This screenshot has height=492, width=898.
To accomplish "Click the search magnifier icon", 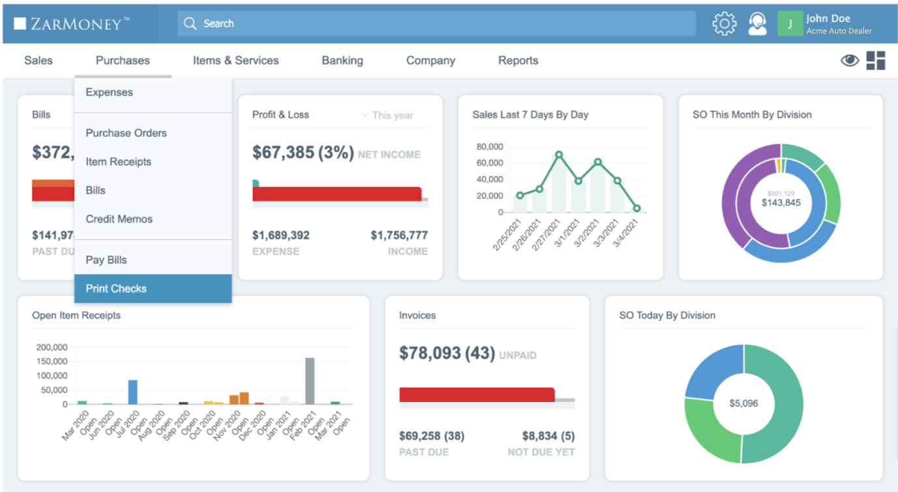I will pos(190,23).
